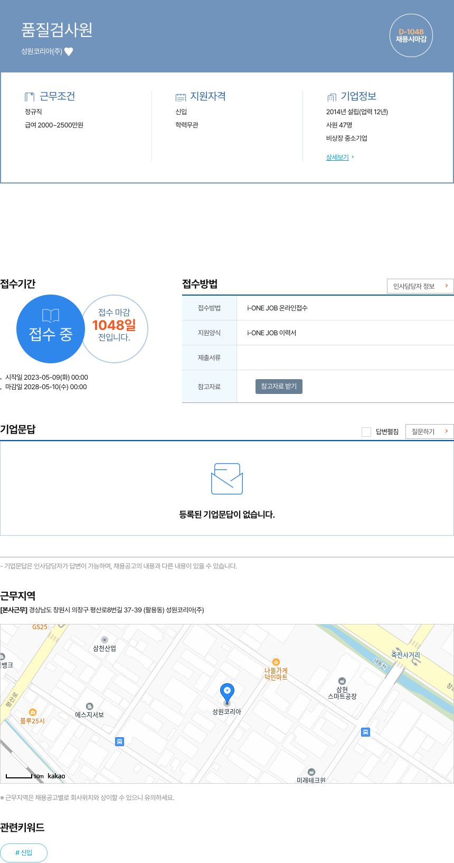Viewport: 454px width, 863px height.
Task: Click the 학력무관 qualification text
Action: 187,125
